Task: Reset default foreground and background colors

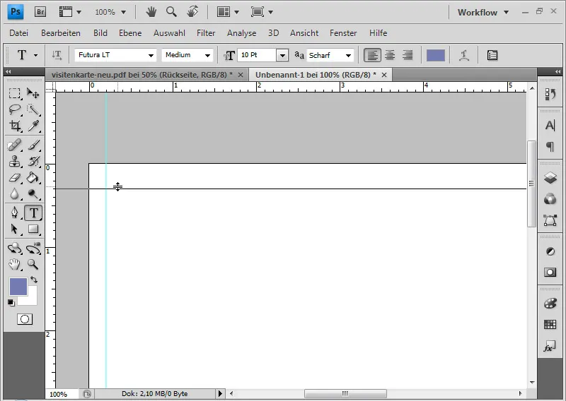Action: click(x=11, y=303)
